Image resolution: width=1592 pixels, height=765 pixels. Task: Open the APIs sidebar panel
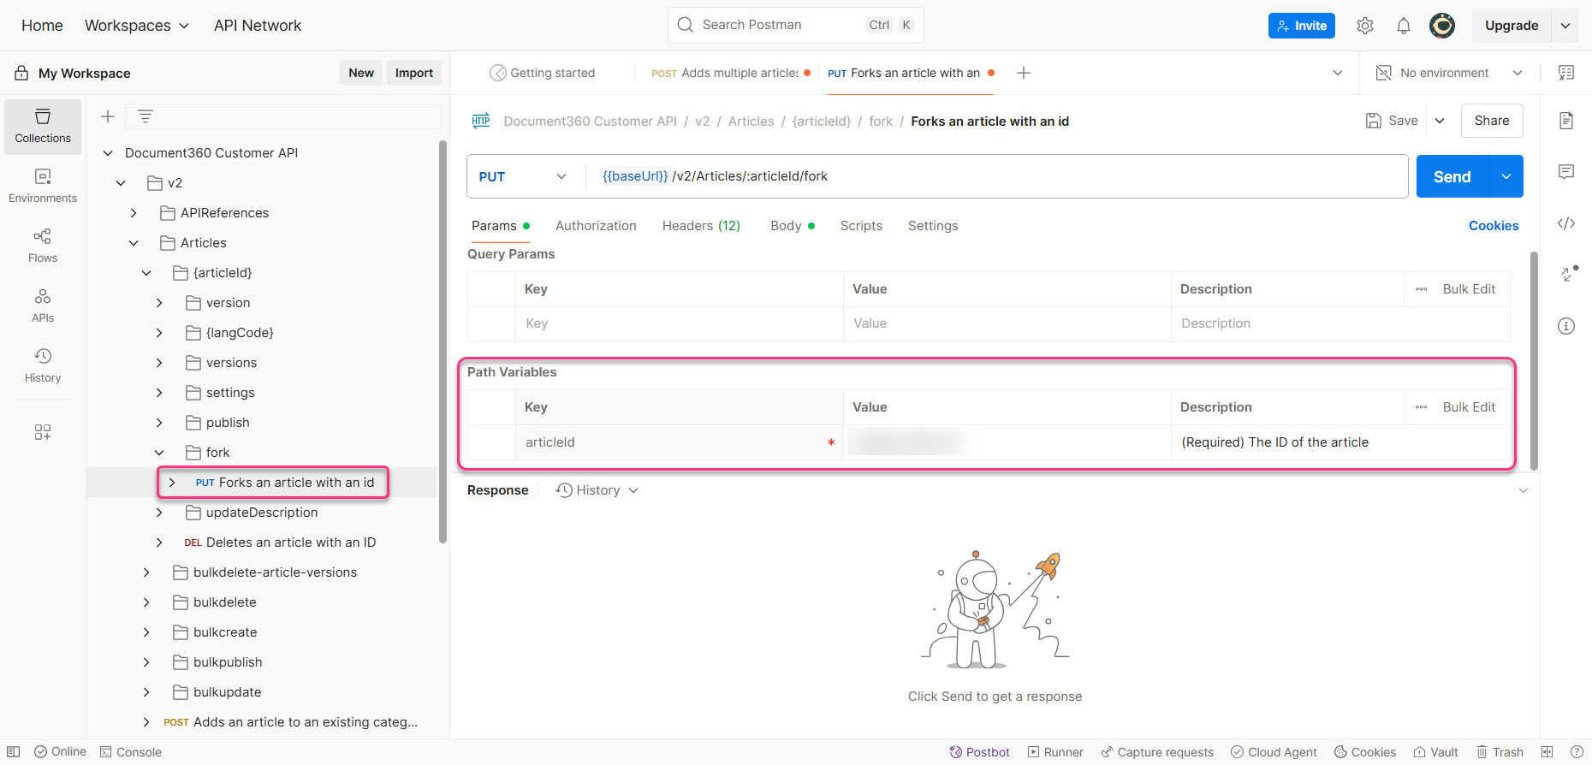pos(43,305)
